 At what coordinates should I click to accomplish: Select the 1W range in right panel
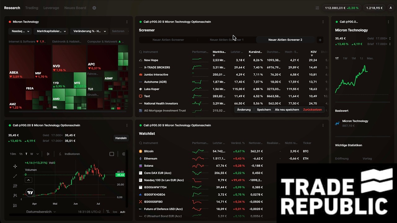click(x=345, y=59)
